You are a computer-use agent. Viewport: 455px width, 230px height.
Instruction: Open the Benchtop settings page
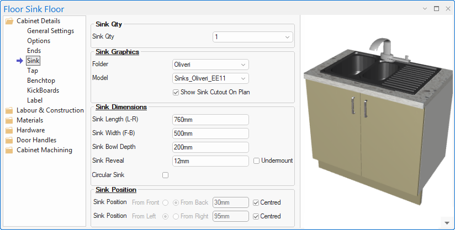coord(41,81)
